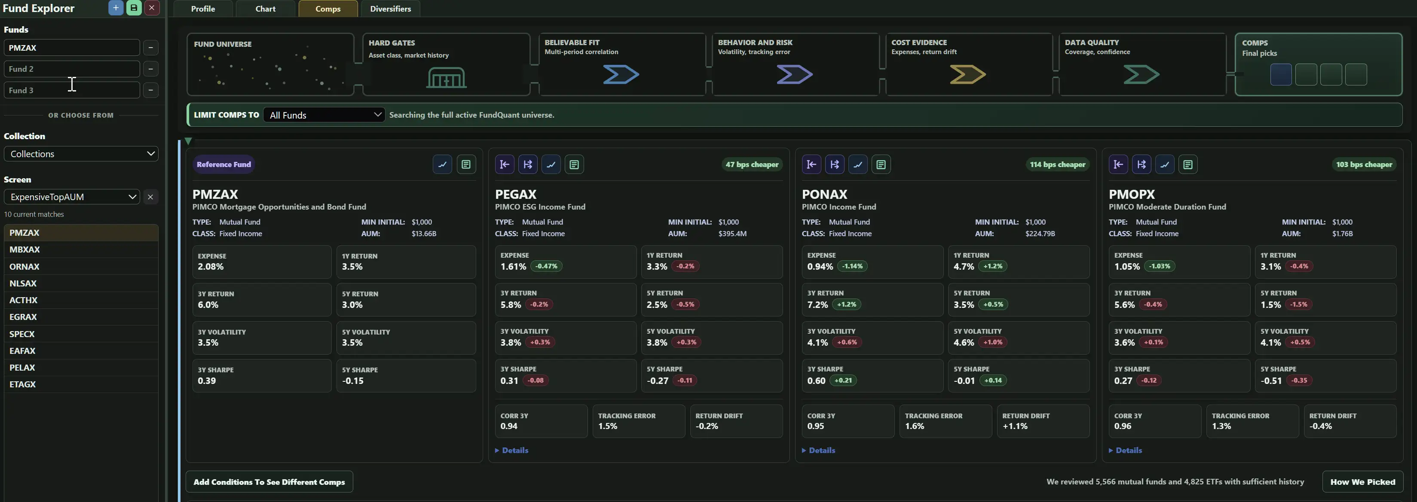The height and width of the screenshot is (502, 1417).
Task: Click the 114 bps cheaper badge
Action: [x=1058, y=164]
